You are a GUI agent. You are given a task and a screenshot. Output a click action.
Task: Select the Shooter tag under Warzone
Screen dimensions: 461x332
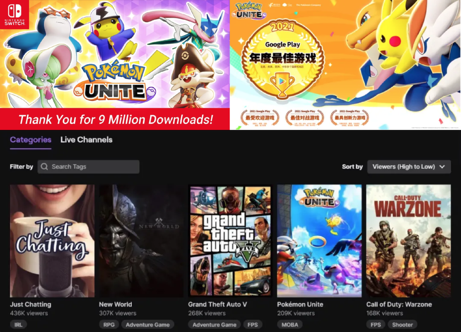tap(403, 325)
